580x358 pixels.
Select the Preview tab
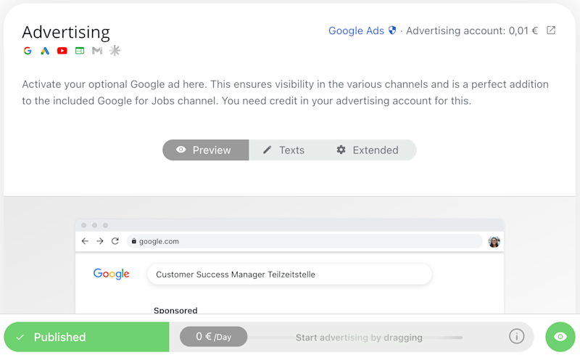pos(206,150)
